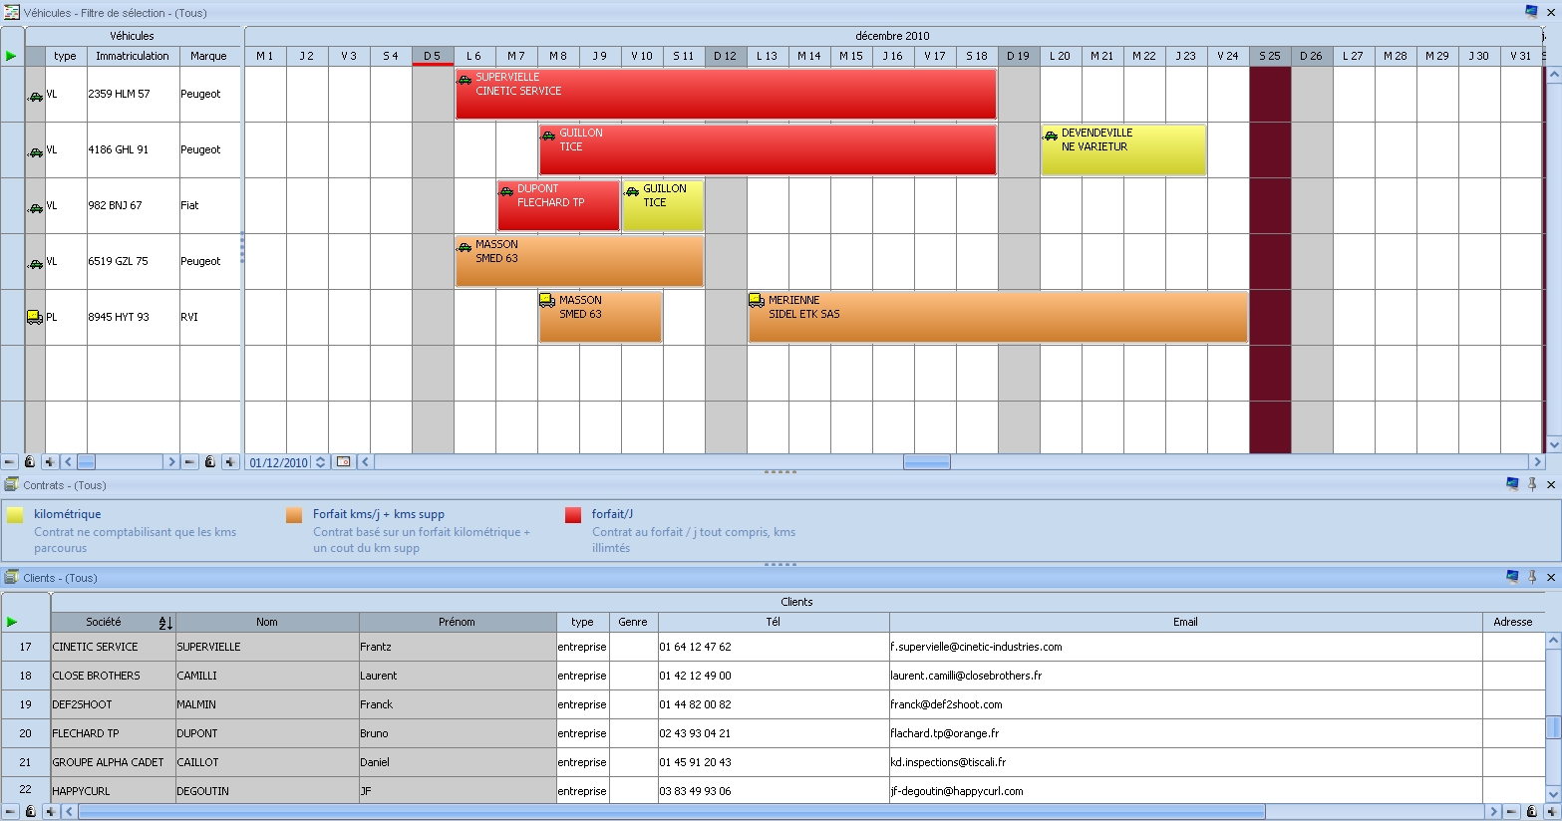Select the D 12 day column header
The height and width of the screenshot is (821, 1562).
tap(725, 56)
